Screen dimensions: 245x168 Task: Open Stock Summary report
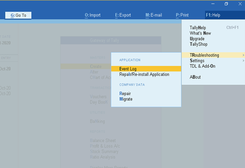tap(104, 152)
